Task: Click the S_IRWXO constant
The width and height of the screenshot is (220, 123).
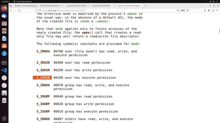Action: pyautogui.click(x=43, y=119)
